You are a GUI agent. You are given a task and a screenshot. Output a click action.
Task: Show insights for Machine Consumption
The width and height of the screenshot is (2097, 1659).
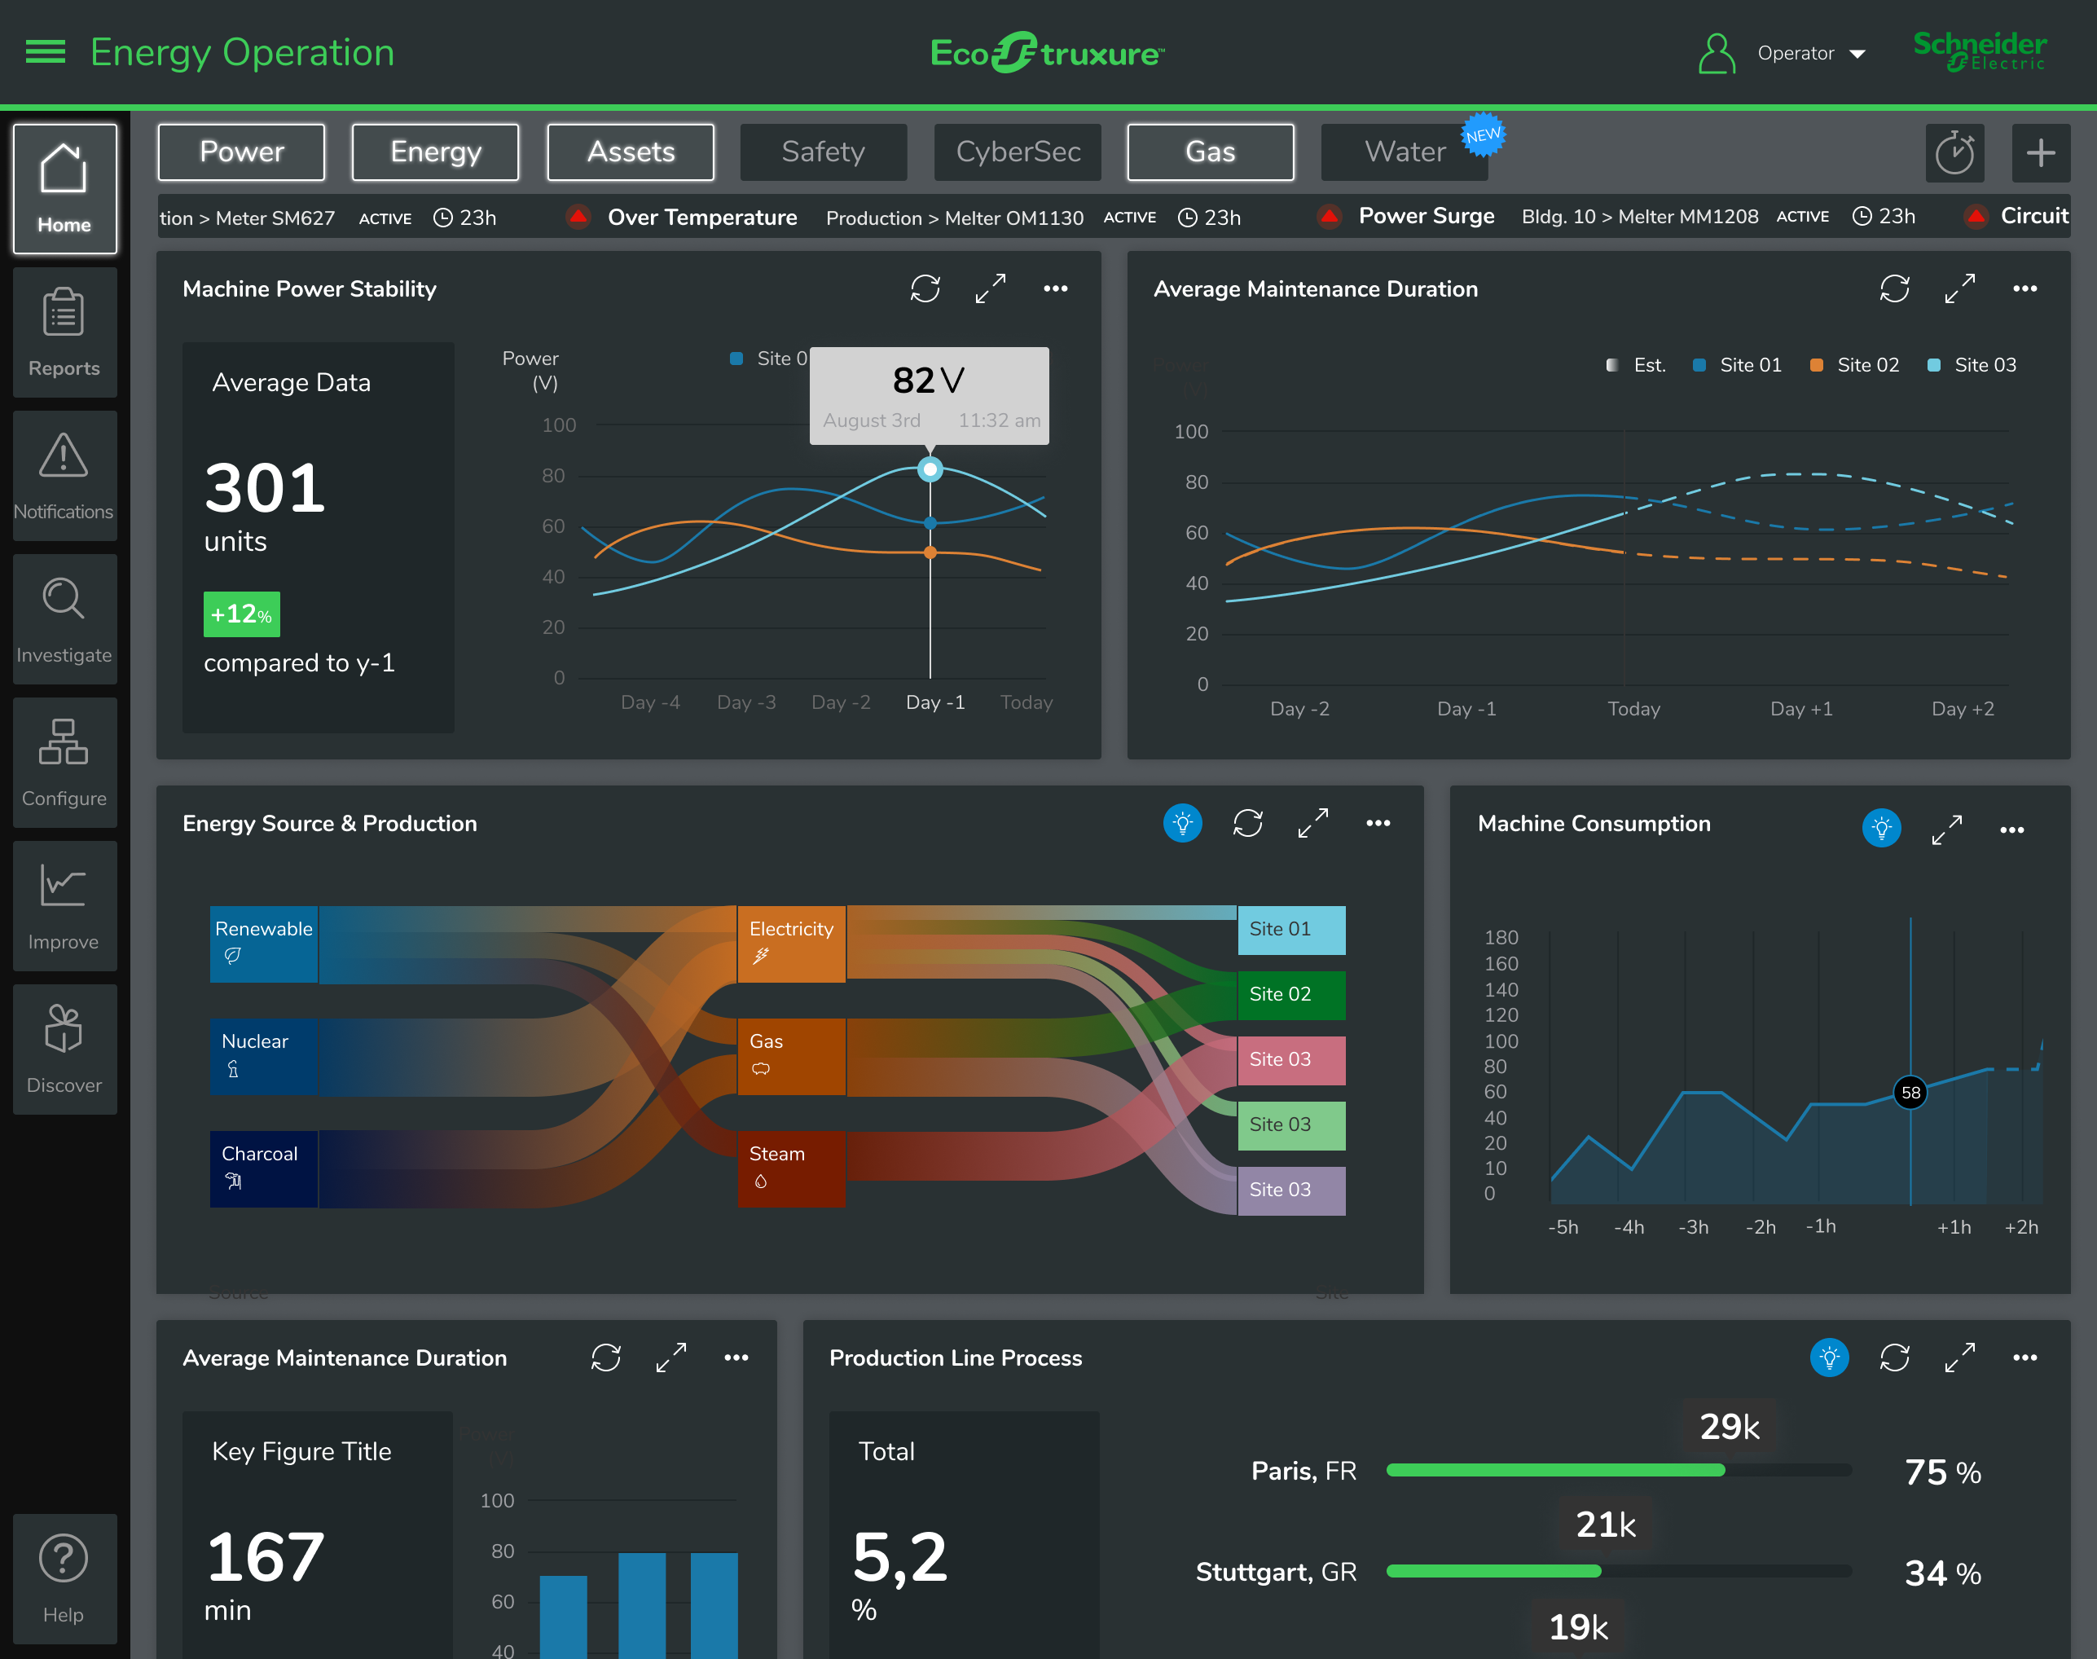point(1880,829)
